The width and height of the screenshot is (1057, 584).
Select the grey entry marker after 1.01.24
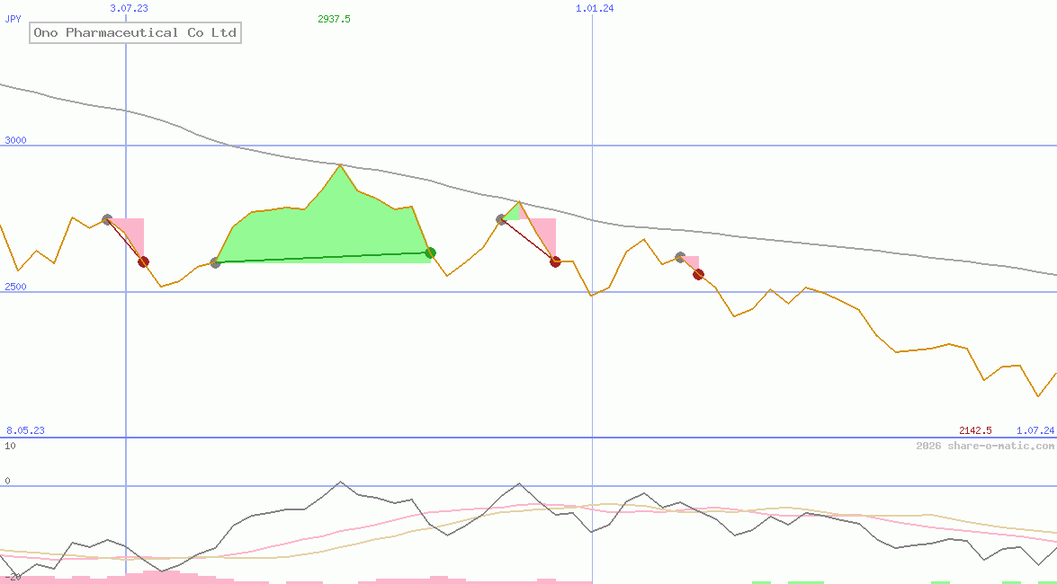point(680,257)
